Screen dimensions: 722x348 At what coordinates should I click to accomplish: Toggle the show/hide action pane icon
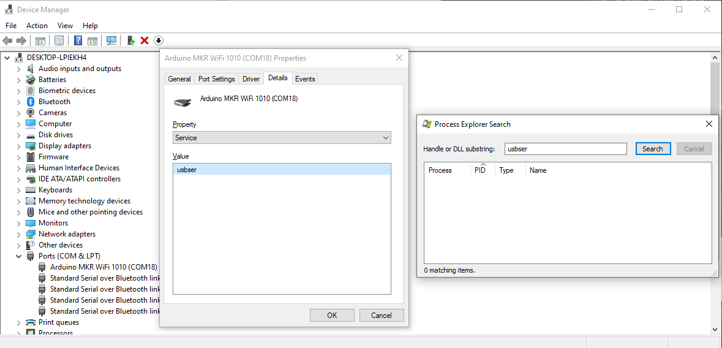92,40
